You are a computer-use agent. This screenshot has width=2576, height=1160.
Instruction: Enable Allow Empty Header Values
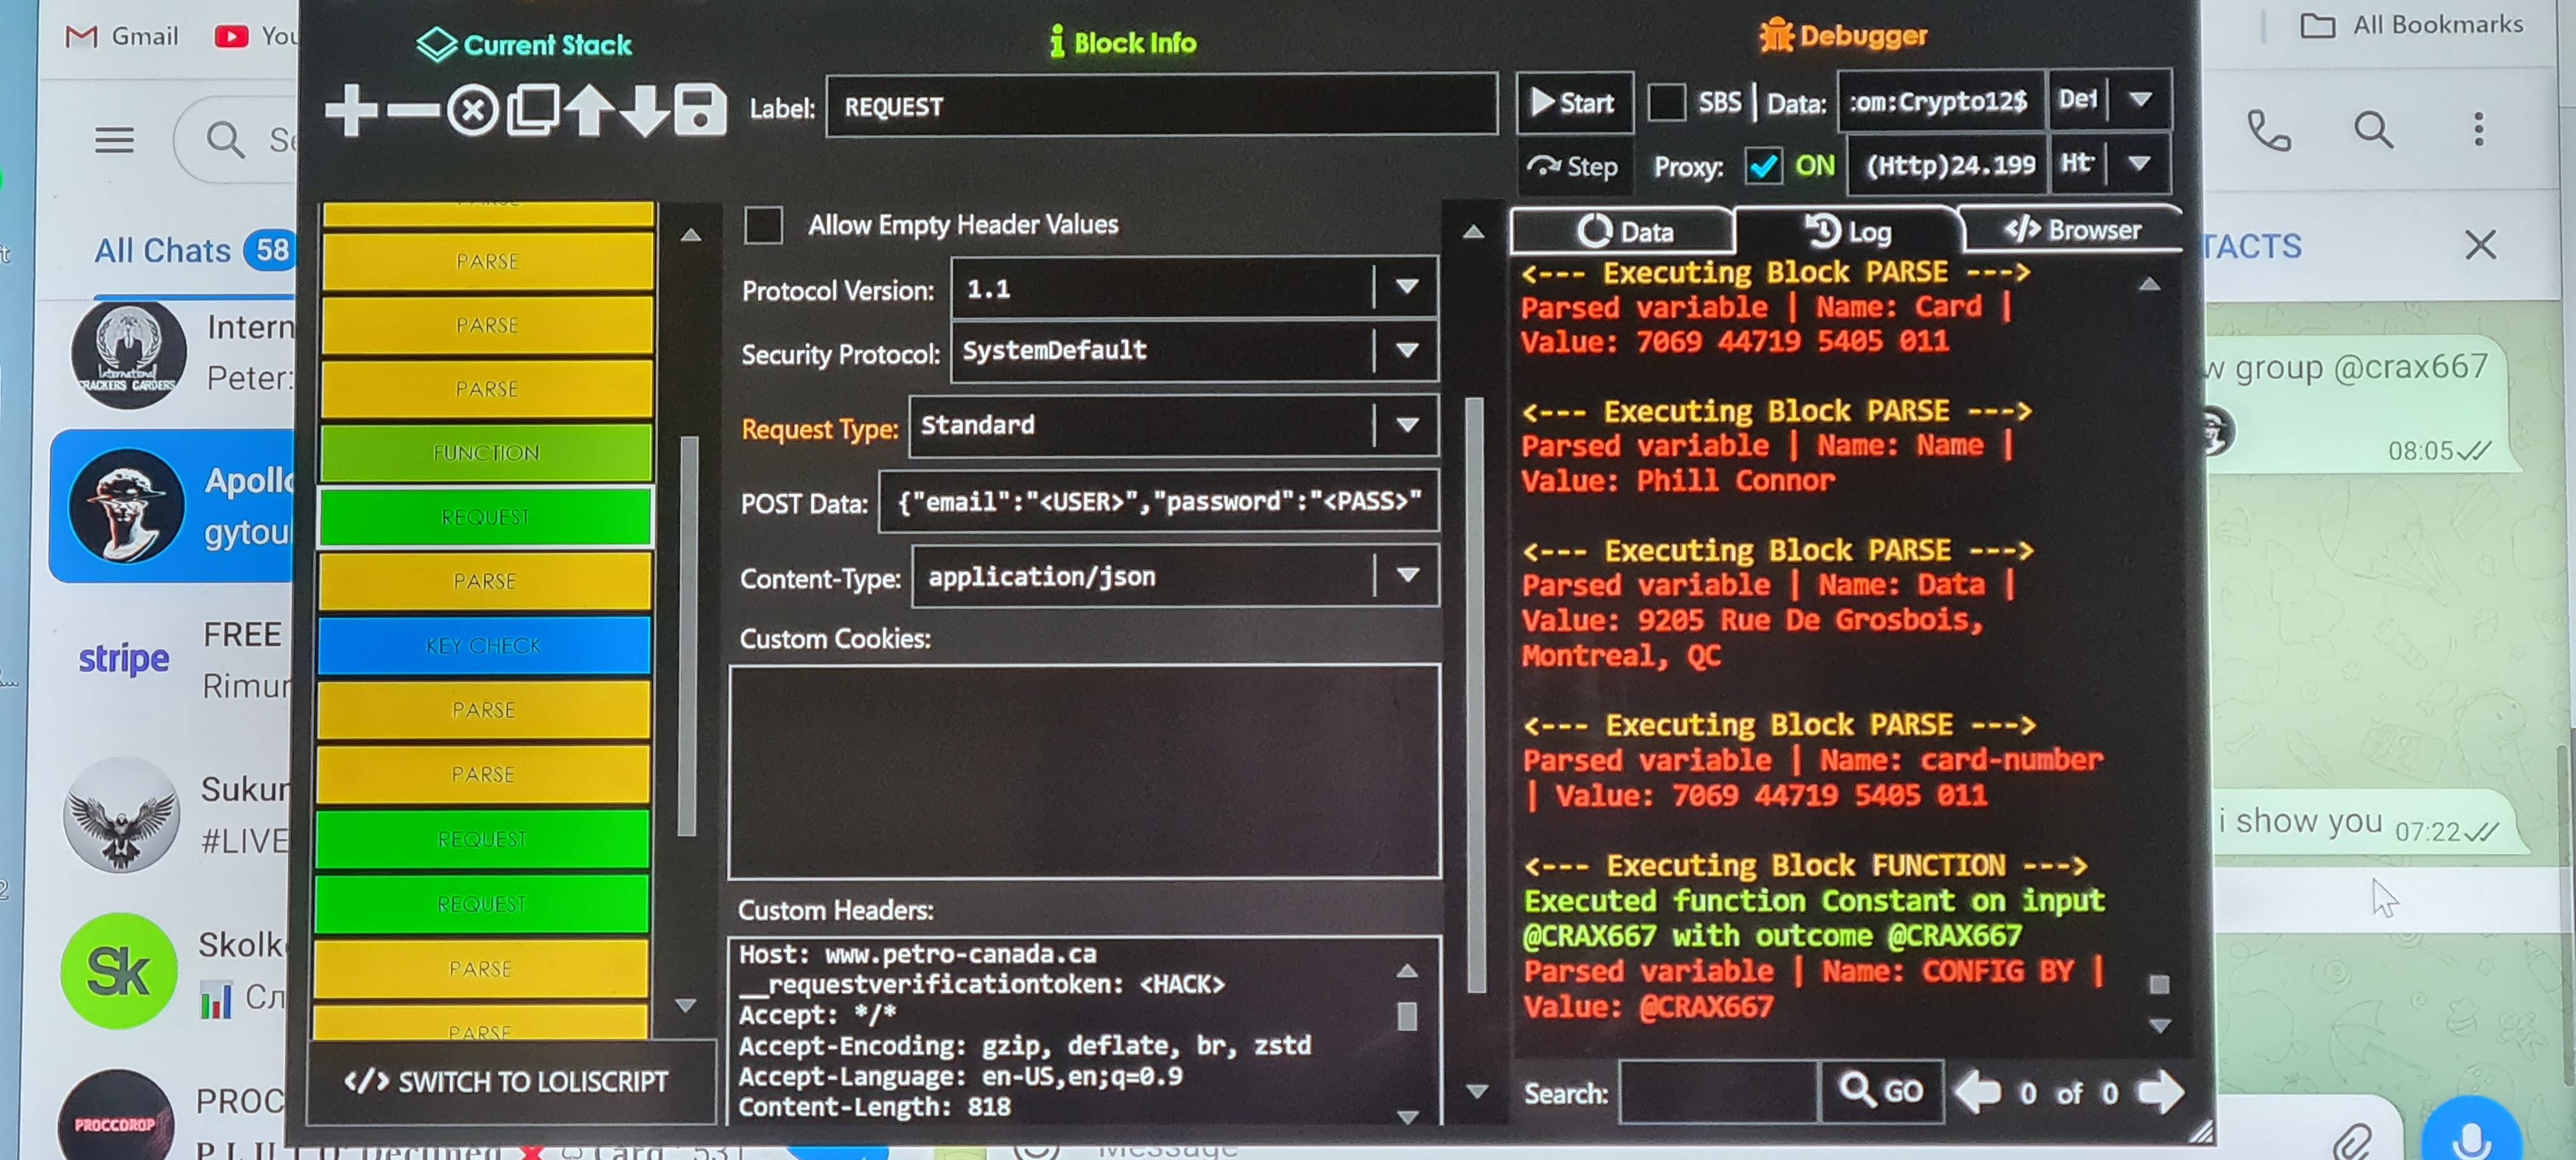764,225
